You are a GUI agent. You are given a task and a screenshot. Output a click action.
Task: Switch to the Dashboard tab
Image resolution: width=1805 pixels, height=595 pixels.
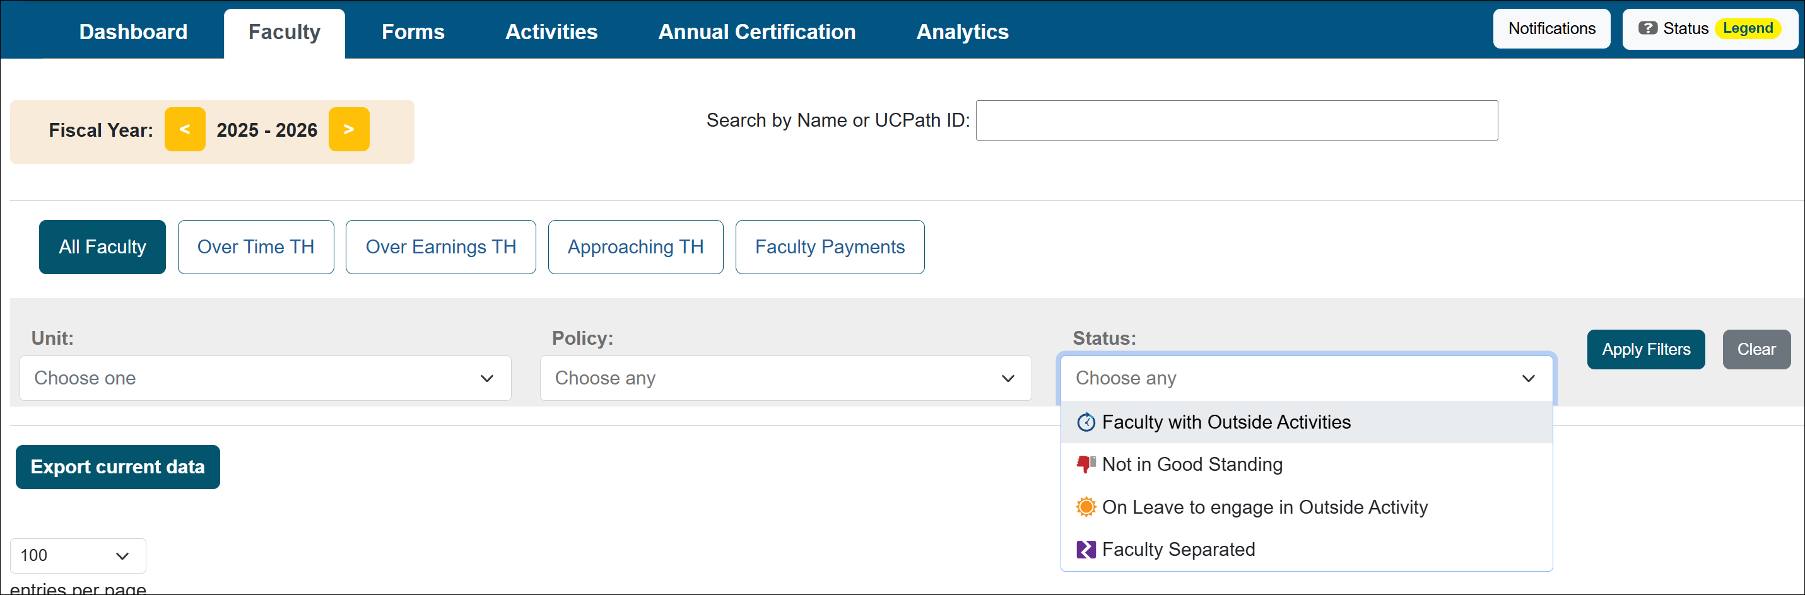pyautogui.click(x=133, y=31)
